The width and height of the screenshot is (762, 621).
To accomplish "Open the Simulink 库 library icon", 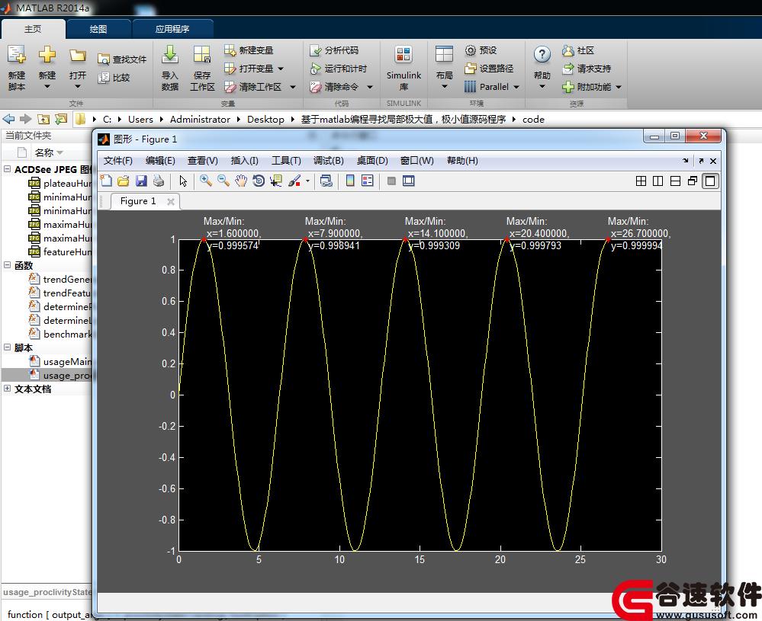I will (404, 54).
